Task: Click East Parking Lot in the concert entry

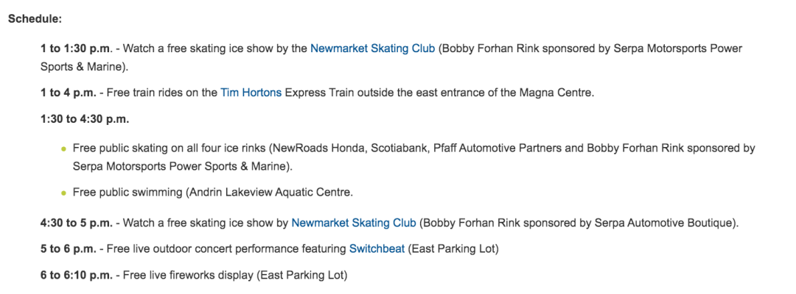Action: click(454, 249)
